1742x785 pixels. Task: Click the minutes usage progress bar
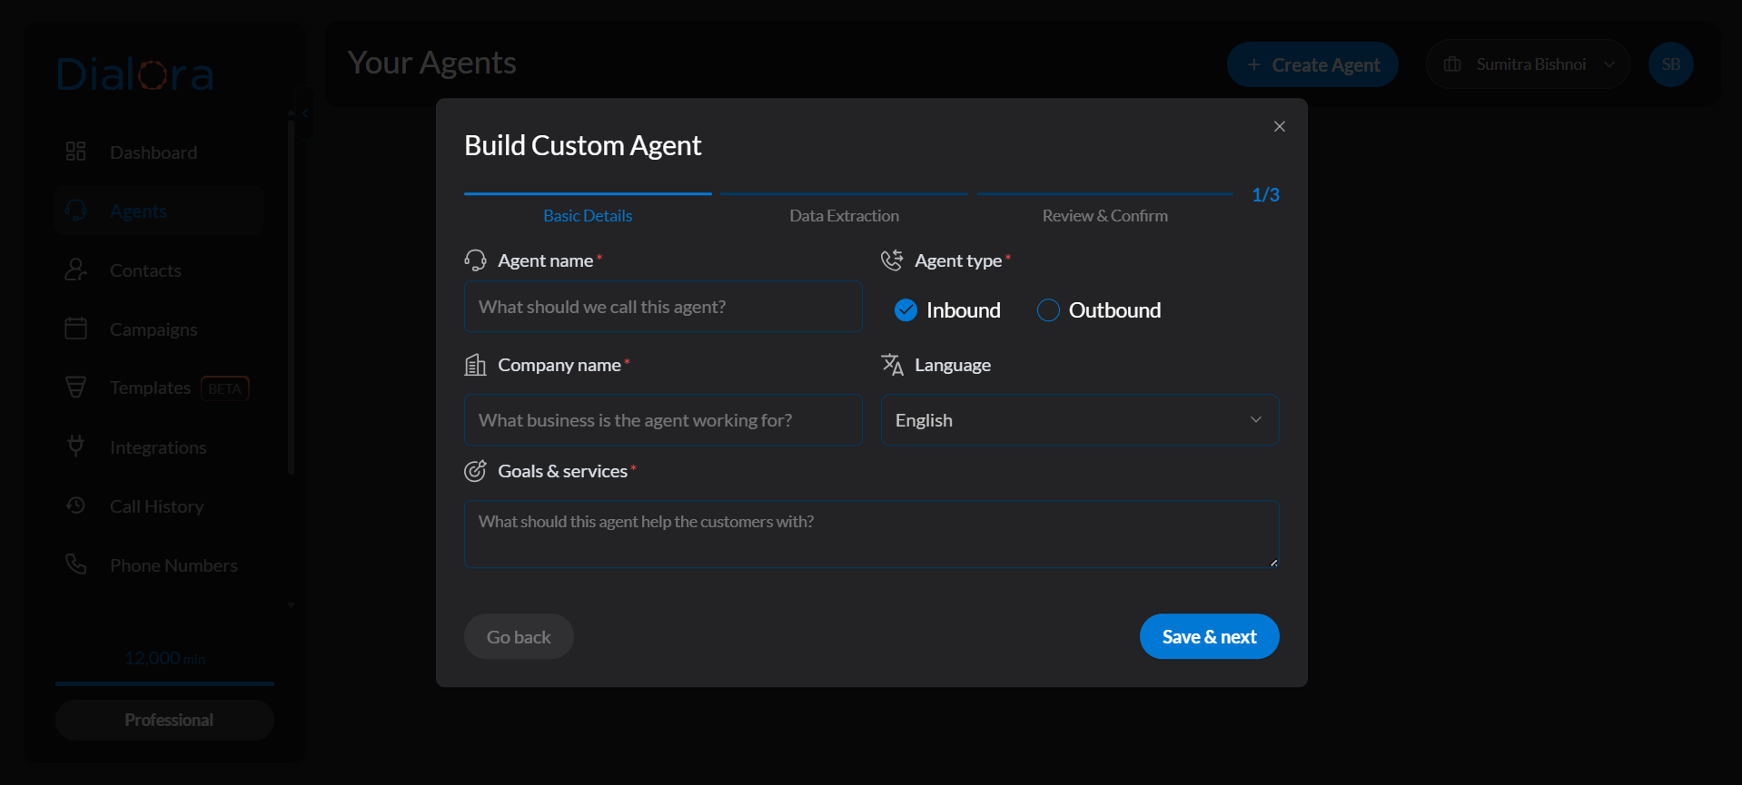[164, 683]
